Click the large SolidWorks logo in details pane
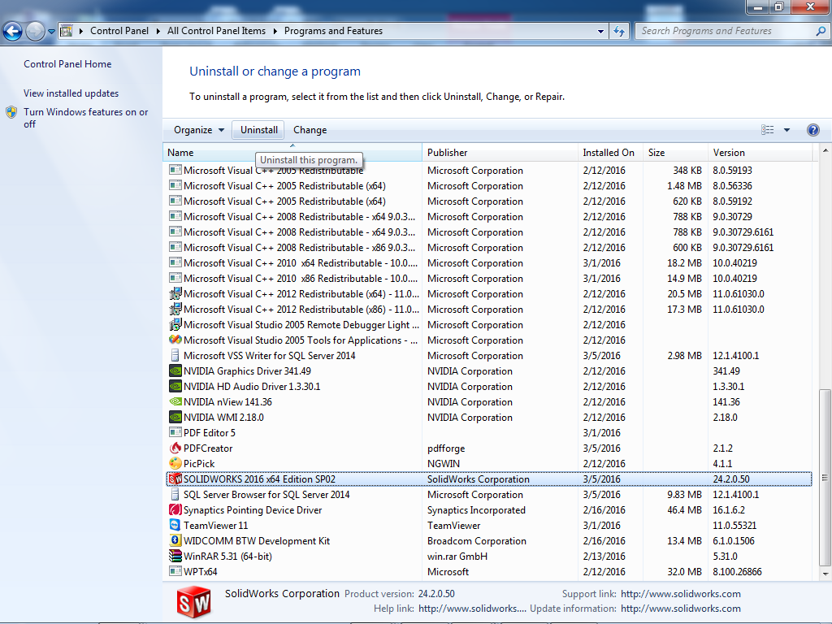832x624 pixels. click(193, 602)
